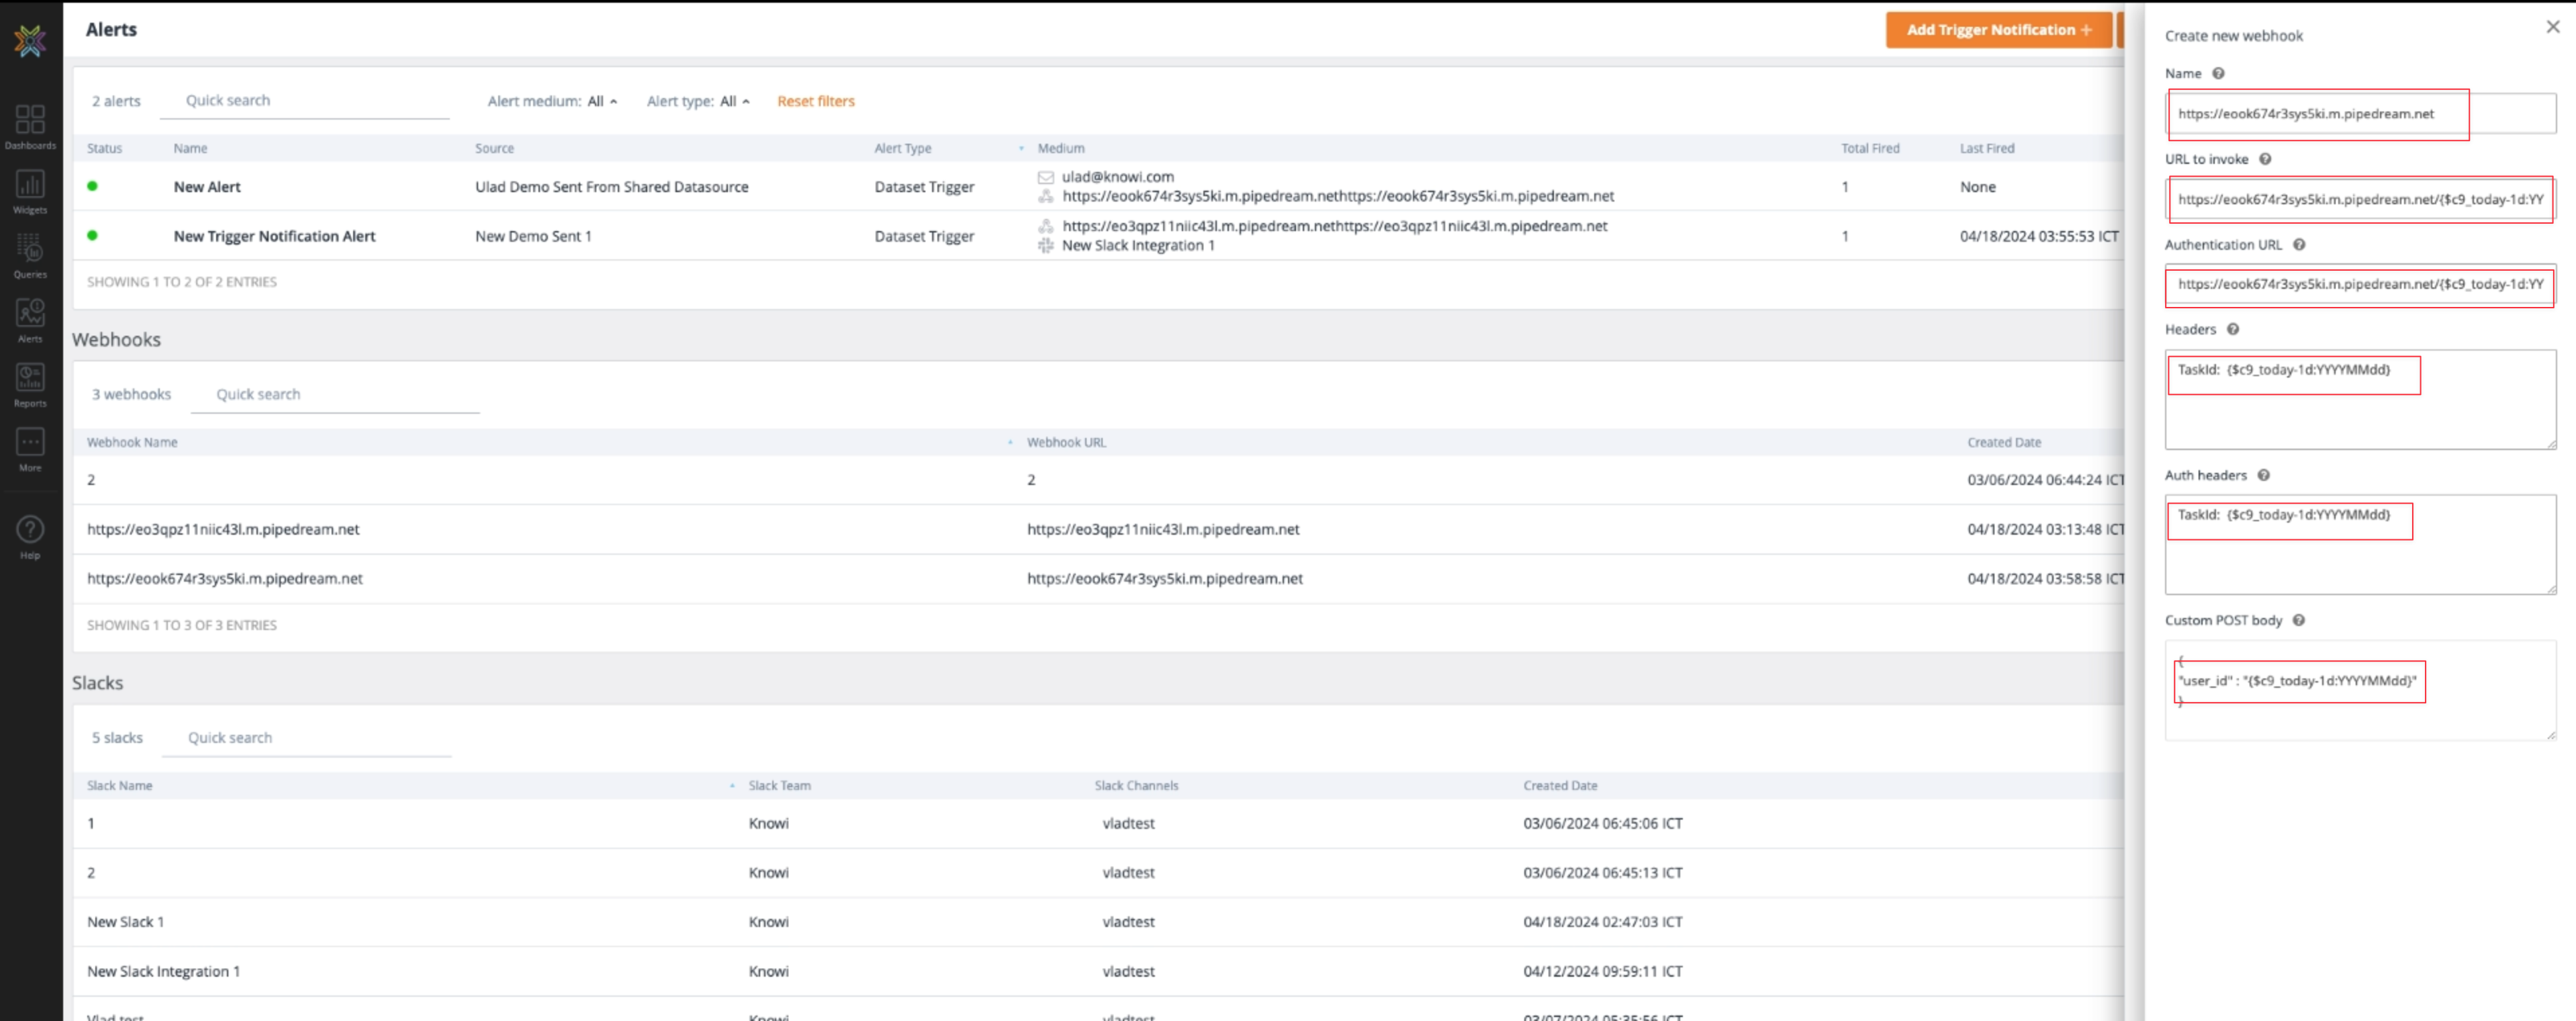Click the help icon beside Custom POST body
This screenshot has width=2576, height=1021.
[2298, 620]
